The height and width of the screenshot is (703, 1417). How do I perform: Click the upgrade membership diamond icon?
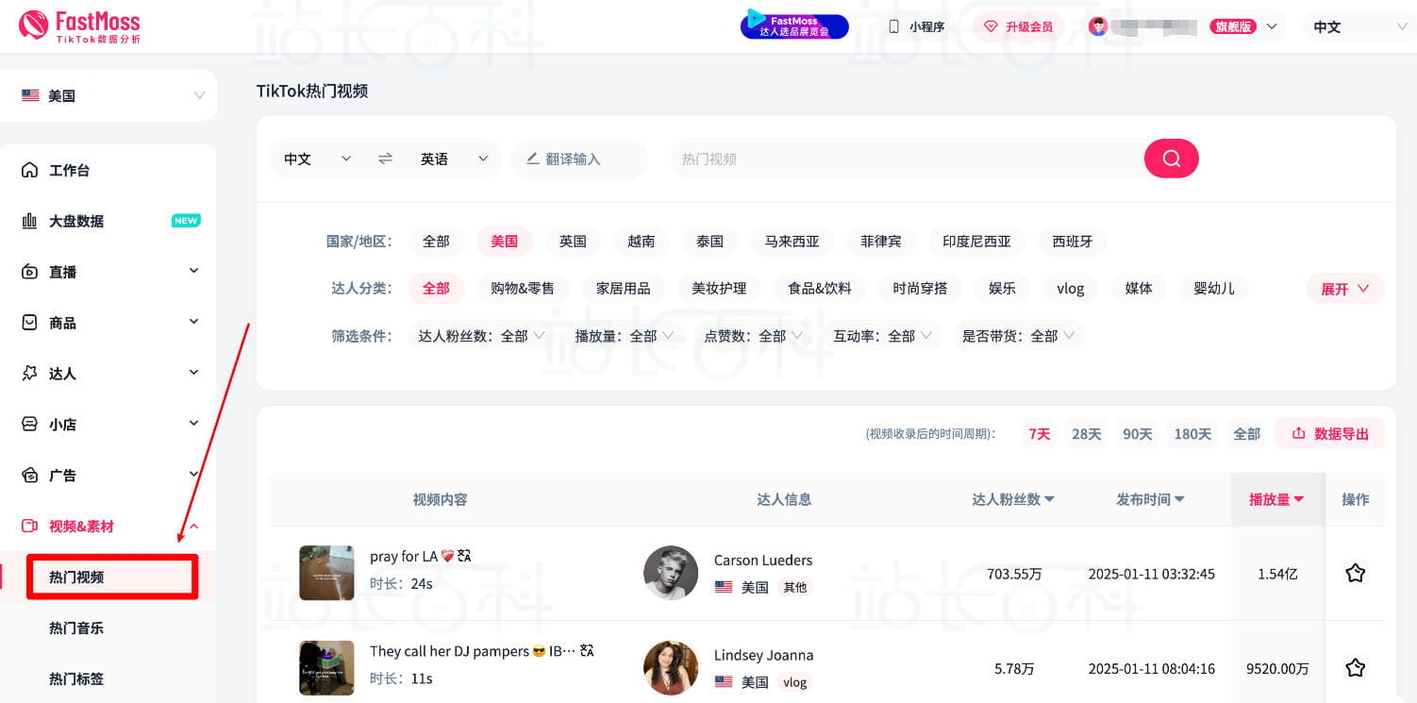991,26
